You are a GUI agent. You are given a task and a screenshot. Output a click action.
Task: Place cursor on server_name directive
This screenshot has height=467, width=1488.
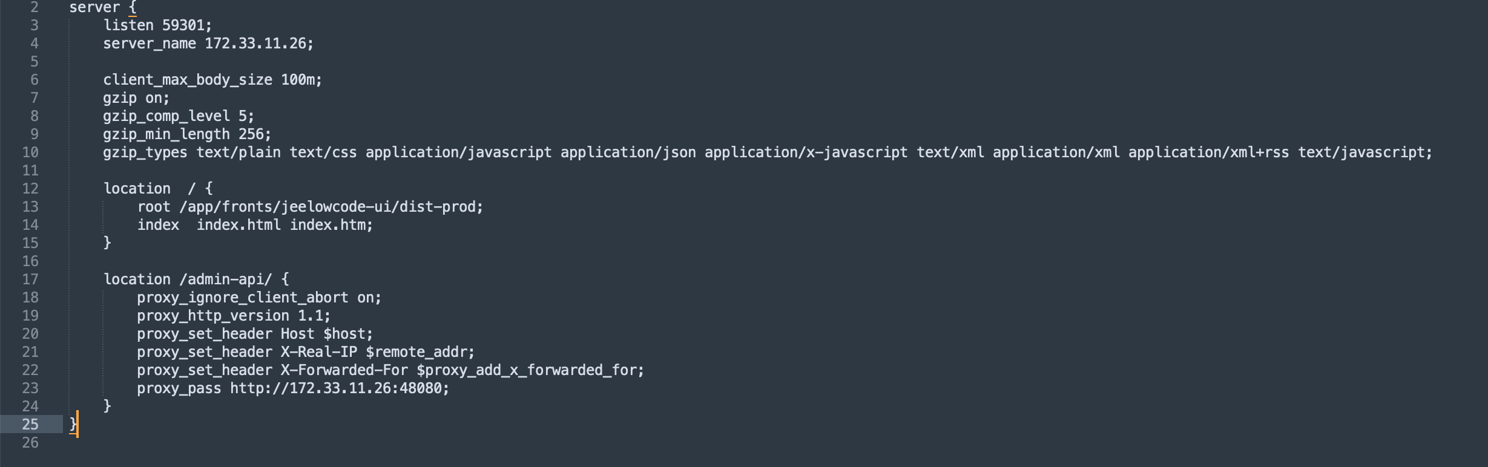[x=149, y=44]
